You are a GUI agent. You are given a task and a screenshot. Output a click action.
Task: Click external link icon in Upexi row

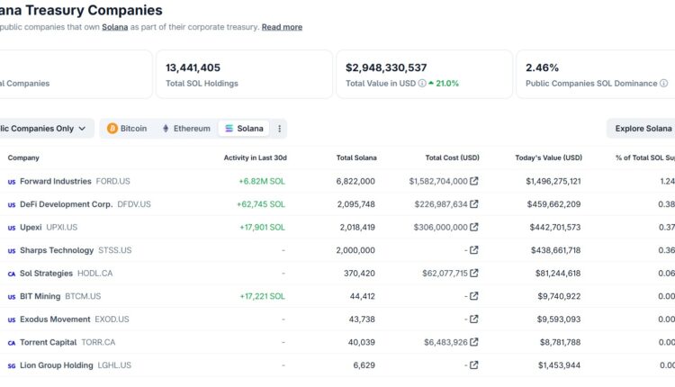pyautogui.click(x=474, y=228)
